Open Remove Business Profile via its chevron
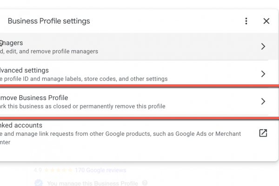 263,101
